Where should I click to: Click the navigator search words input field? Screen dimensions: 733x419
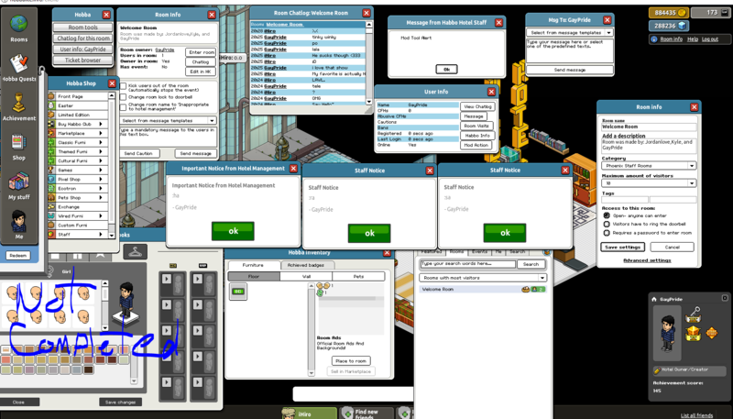click(x=467, y=264)
